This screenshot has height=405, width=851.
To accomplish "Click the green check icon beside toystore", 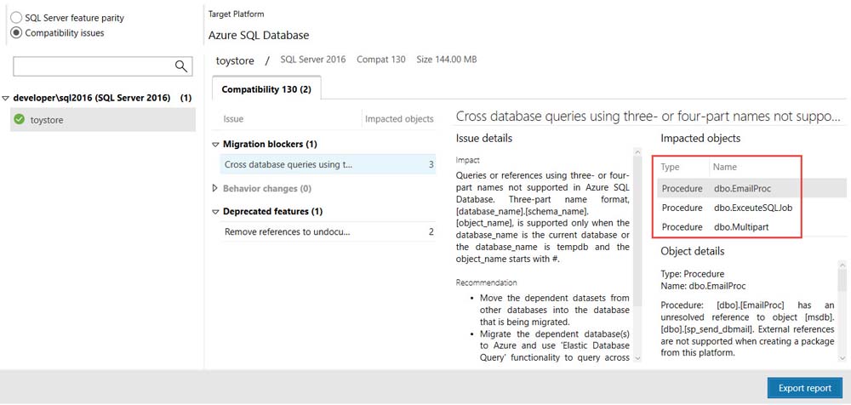I will pyautogui.click(x=19, y=120).
